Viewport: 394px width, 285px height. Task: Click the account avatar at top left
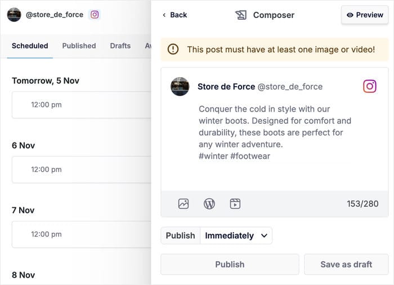point(14,15)
